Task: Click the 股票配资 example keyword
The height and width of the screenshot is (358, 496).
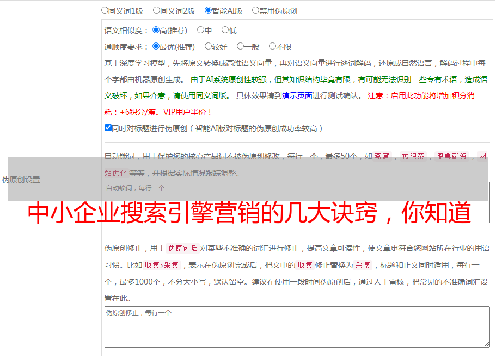Action: pos(452,156)
